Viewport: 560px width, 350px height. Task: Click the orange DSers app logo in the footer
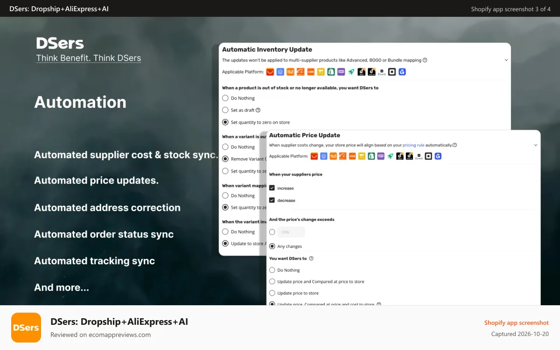coord(26,328)
